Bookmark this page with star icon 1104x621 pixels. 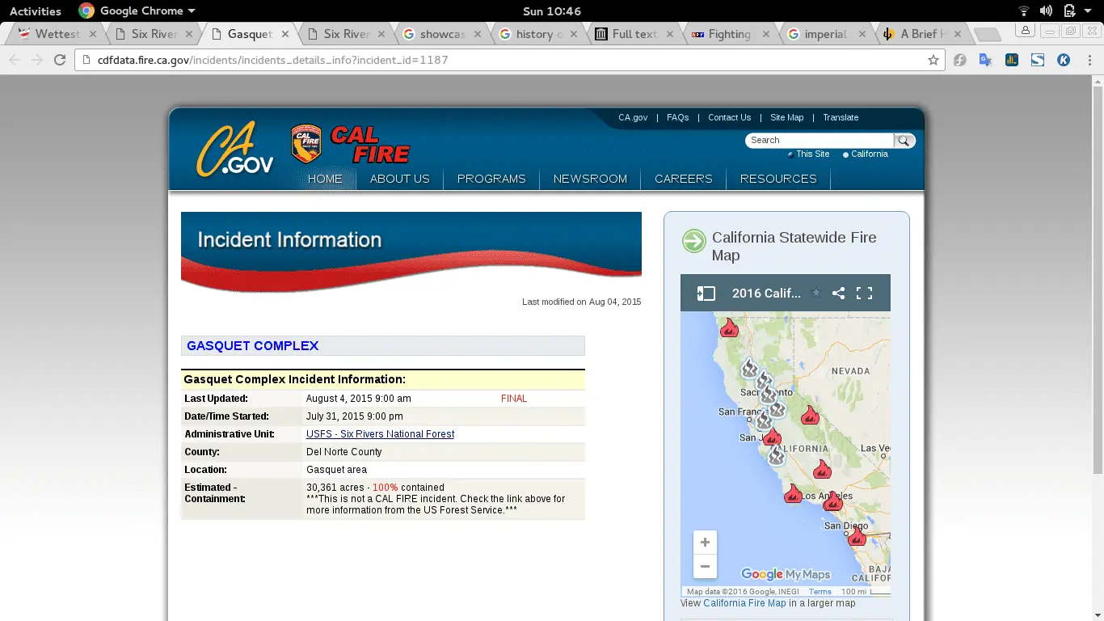[x=933, y=60]
